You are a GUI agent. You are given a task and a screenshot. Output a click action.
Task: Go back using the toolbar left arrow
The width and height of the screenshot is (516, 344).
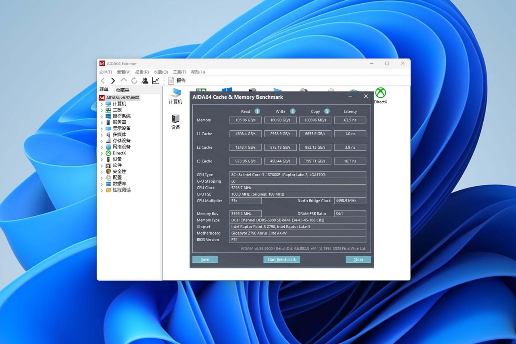click(103, 81)
